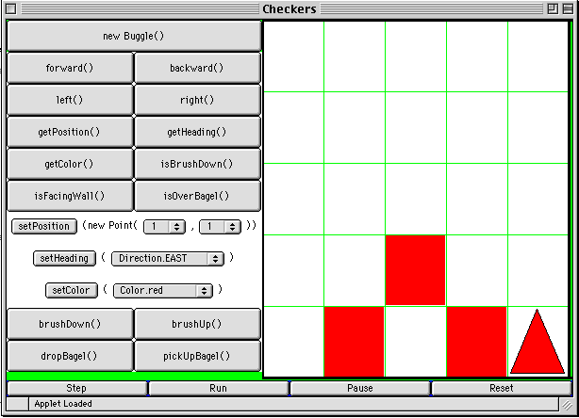Lift the brush using brushUp()
This screenshot has height=418, width=579.
click(x=197, y=324)
